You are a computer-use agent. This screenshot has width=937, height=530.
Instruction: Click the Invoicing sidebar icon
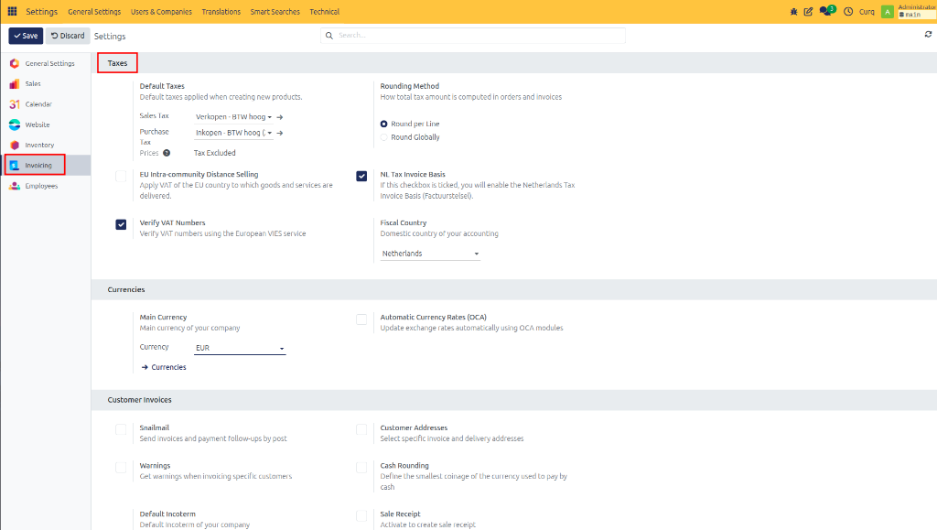point(15,166)
